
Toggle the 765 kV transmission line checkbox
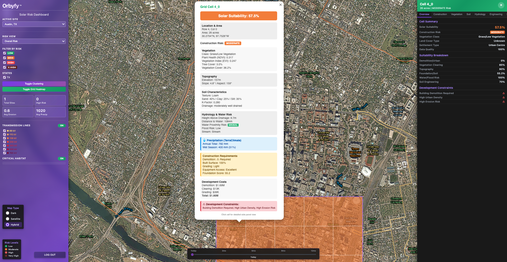[x=4, y=153]
